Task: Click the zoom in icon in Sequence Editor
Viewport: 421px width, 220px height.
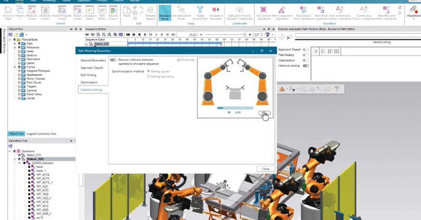Action: [98, 35]
